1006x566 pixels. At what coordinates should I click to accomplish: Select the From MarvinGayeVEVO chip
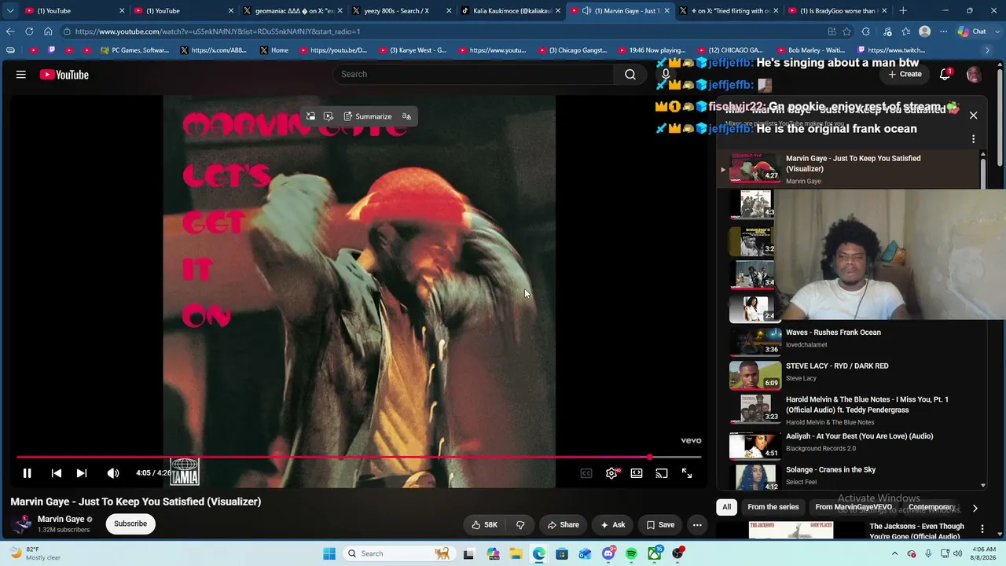coord(854,507)
